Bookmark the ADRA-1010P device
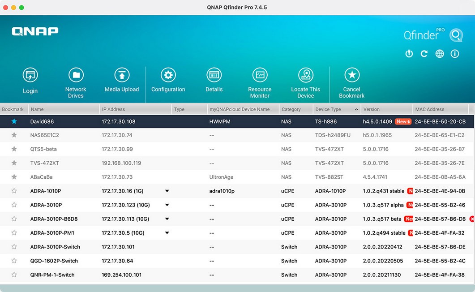 tap(14, 190)
